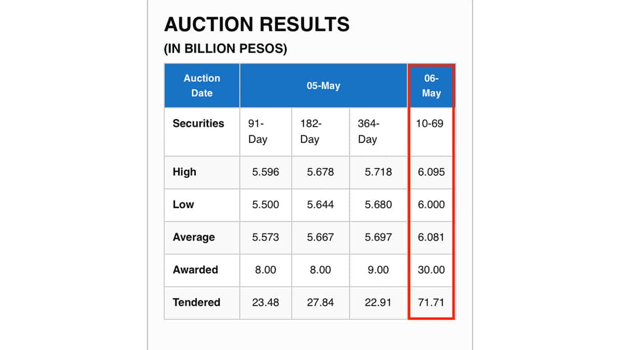Click the average value 5.573
Screen dimensions: 622x350
point(265,237)
